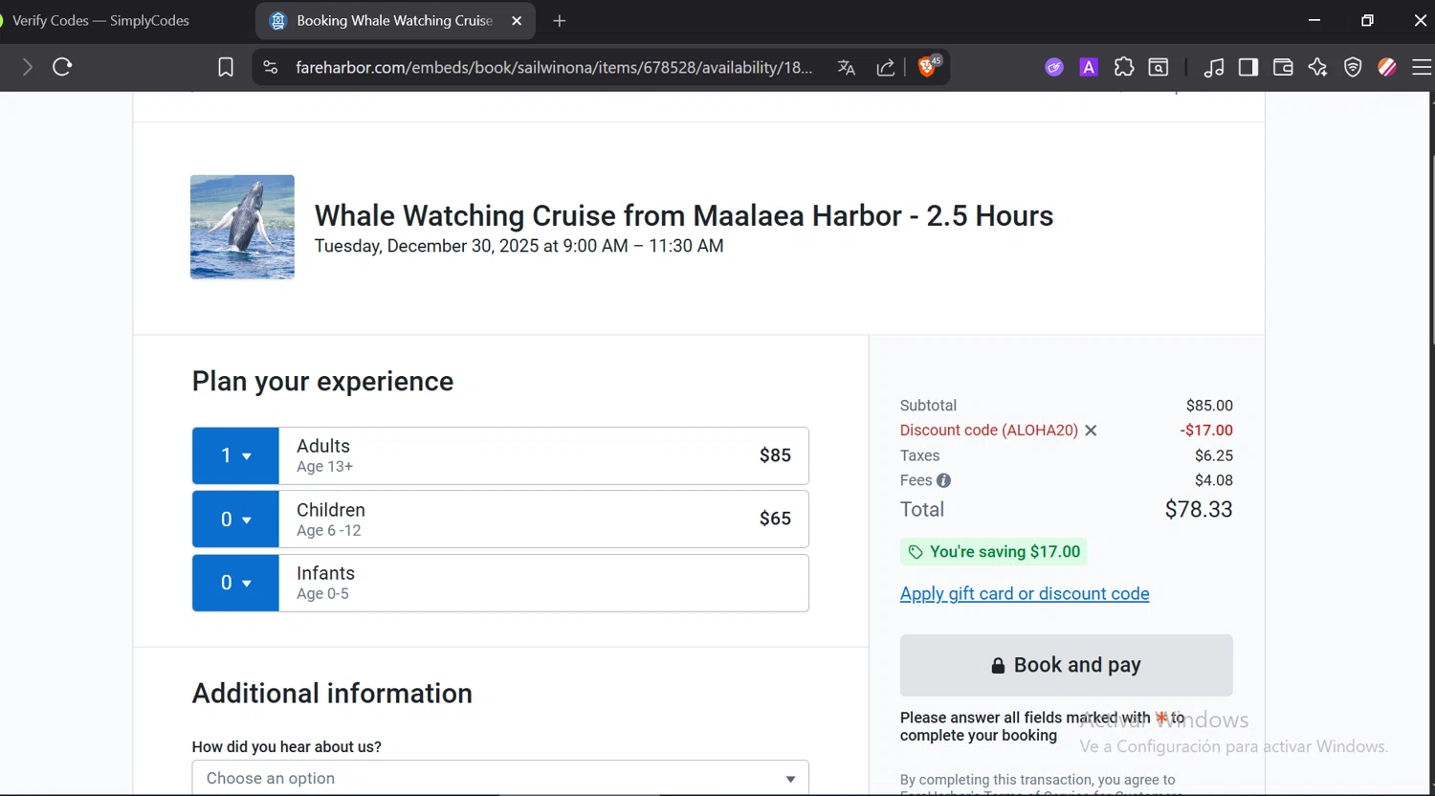Open the extensions puzzle icon
The image size is (1435, 796).
point(1124,67)
